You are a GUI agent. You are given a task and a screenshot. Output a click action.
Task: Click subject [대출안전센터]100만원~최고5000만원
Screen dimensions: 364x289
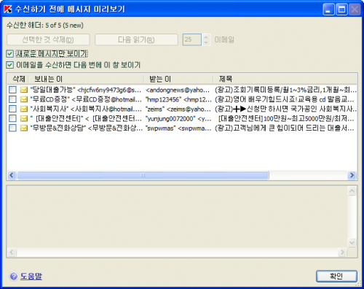point(286,118)
